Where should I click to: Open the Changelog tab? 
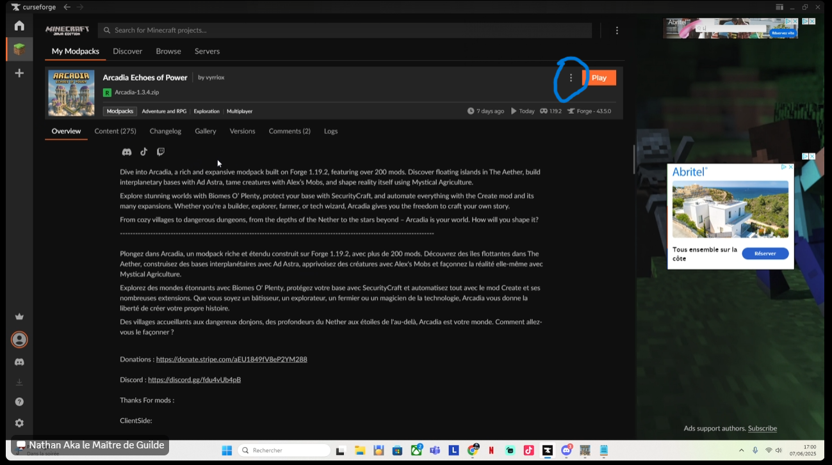click(165, 131)
